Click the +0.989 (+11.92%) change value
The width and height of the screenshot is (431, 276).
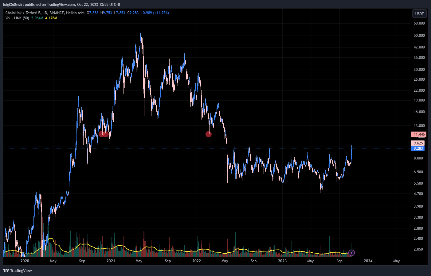click(155, 13)
